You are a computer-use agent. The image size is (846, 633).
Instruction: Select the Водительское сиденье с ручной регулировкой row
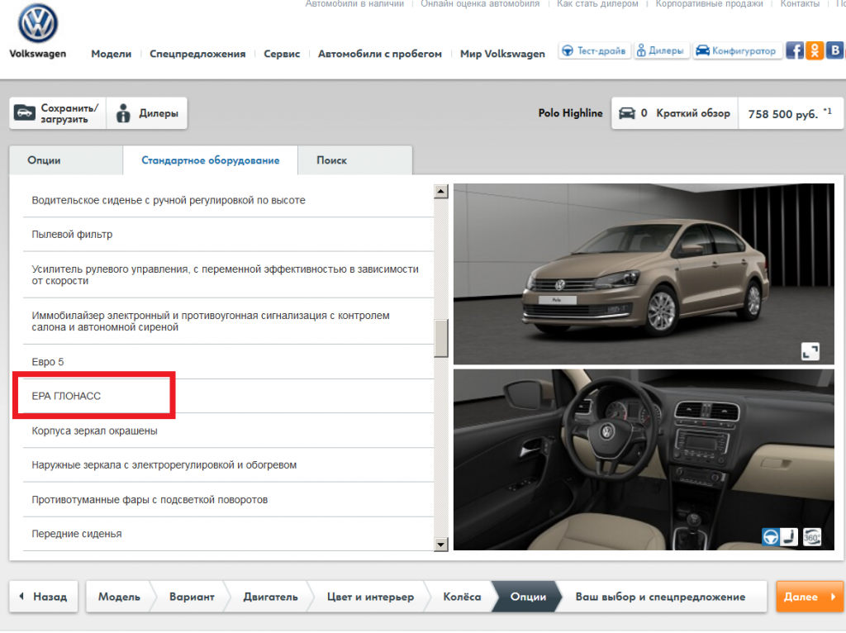[x=228, y=200]
